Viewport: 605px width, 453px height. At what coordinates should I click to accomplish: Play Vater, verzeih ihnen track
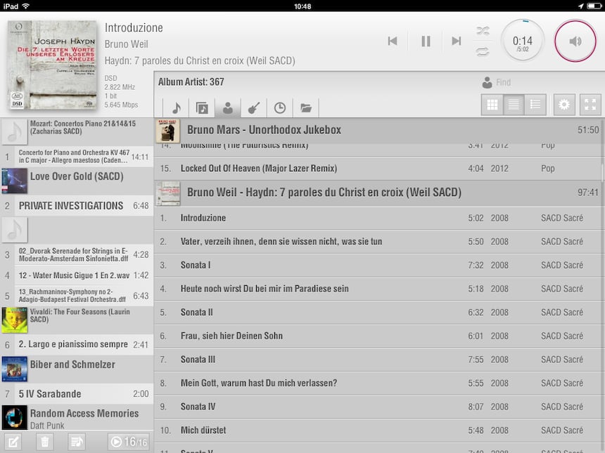(378, 242)
